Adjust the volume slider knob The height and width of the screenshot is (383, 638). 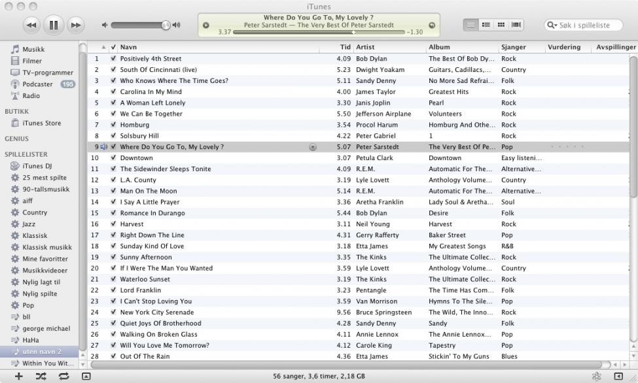[166, 25]
